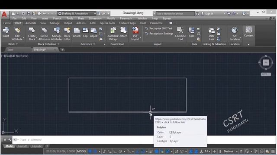Image resolution: width=277 pixels, height=155 pixels.
Task: Toggle grid display in status bar
Action: [x=90, y=151]
